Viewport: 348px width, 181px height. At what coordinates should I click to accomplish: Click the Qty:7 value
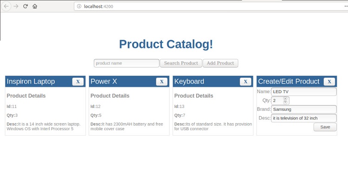point(180,115)
